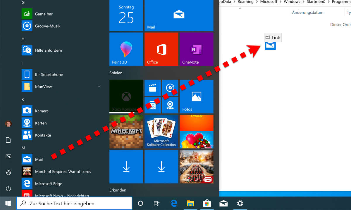
Task: Open the Fotos tile
Action: point(196,97)
